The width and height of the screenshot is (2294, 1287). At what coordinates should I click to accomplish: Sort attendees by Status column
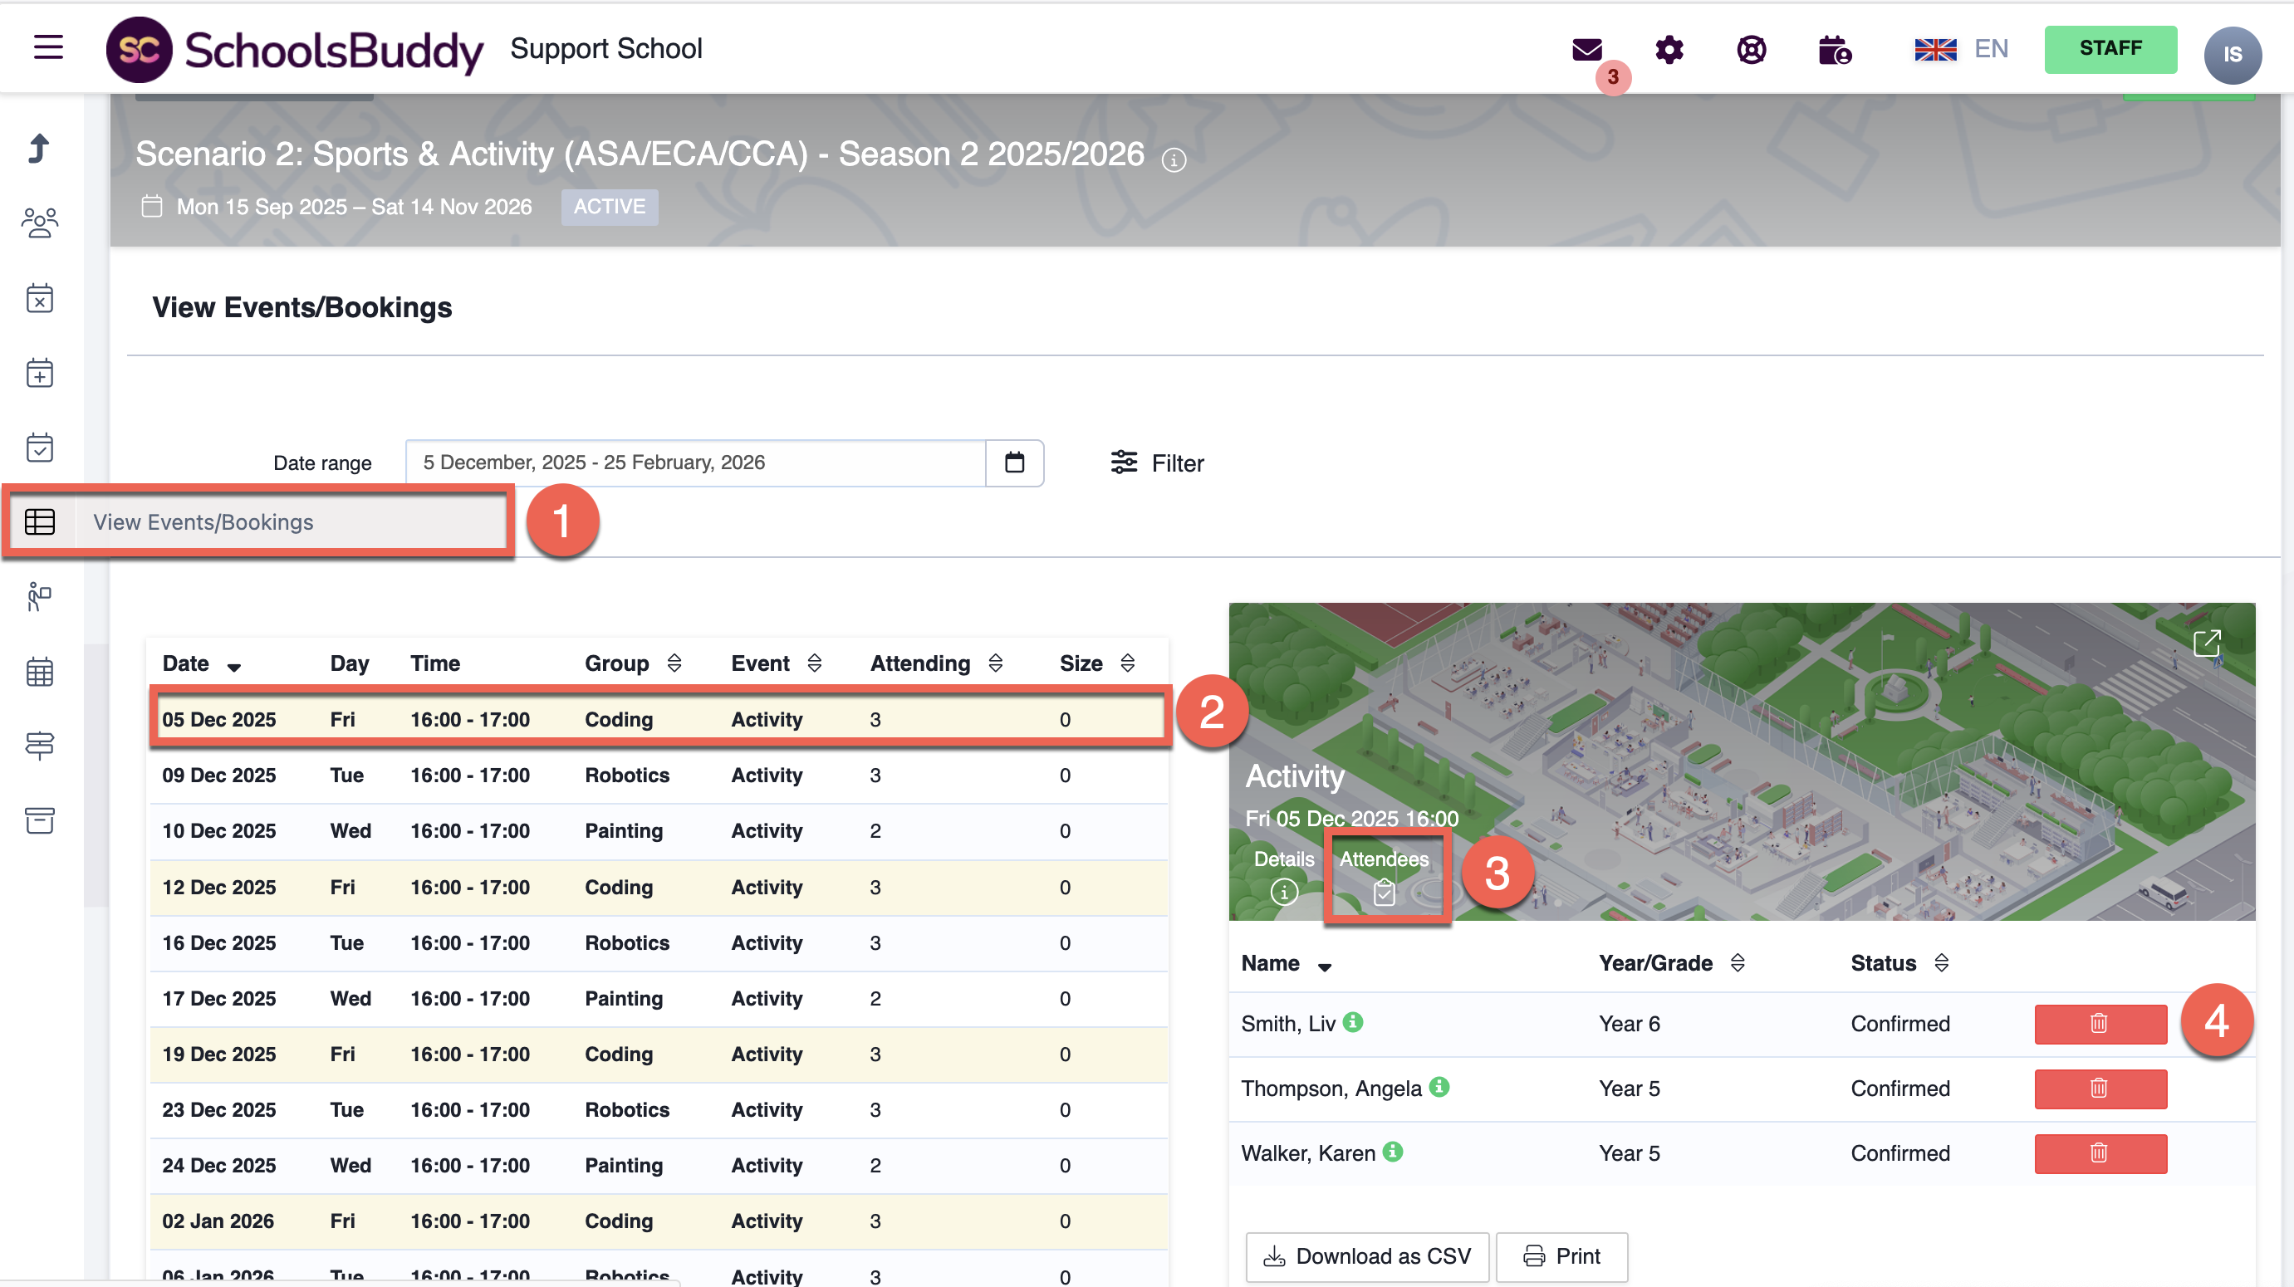coord(1941,963)
